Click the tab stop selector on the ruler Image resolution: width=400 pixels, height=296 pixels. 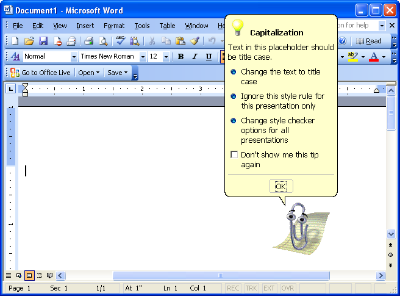coord(11,89)
